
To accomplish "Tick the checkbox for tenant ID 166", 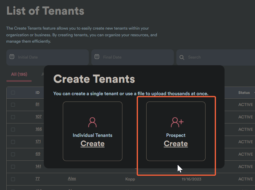I will point(13,130).
